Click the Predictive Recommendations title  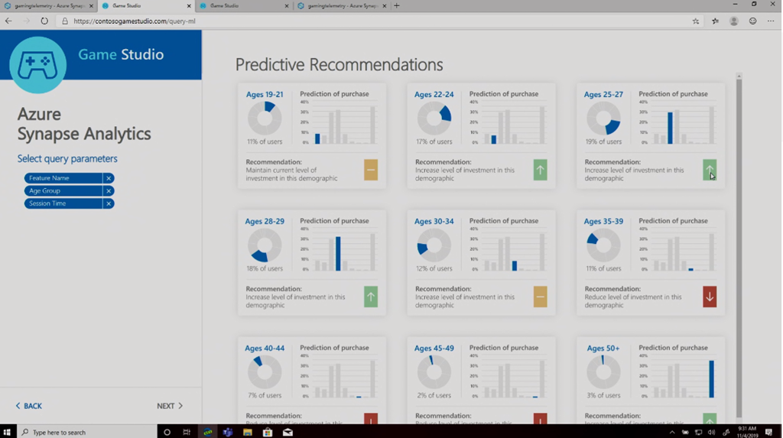coord(339,64)
